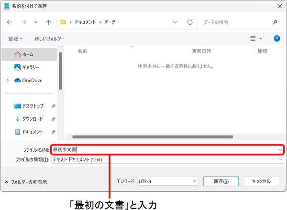The height and width of the screenshot is (210, 287).
Task: Open recent locations chevron next to Forward
Action: (x=36, y=22)
